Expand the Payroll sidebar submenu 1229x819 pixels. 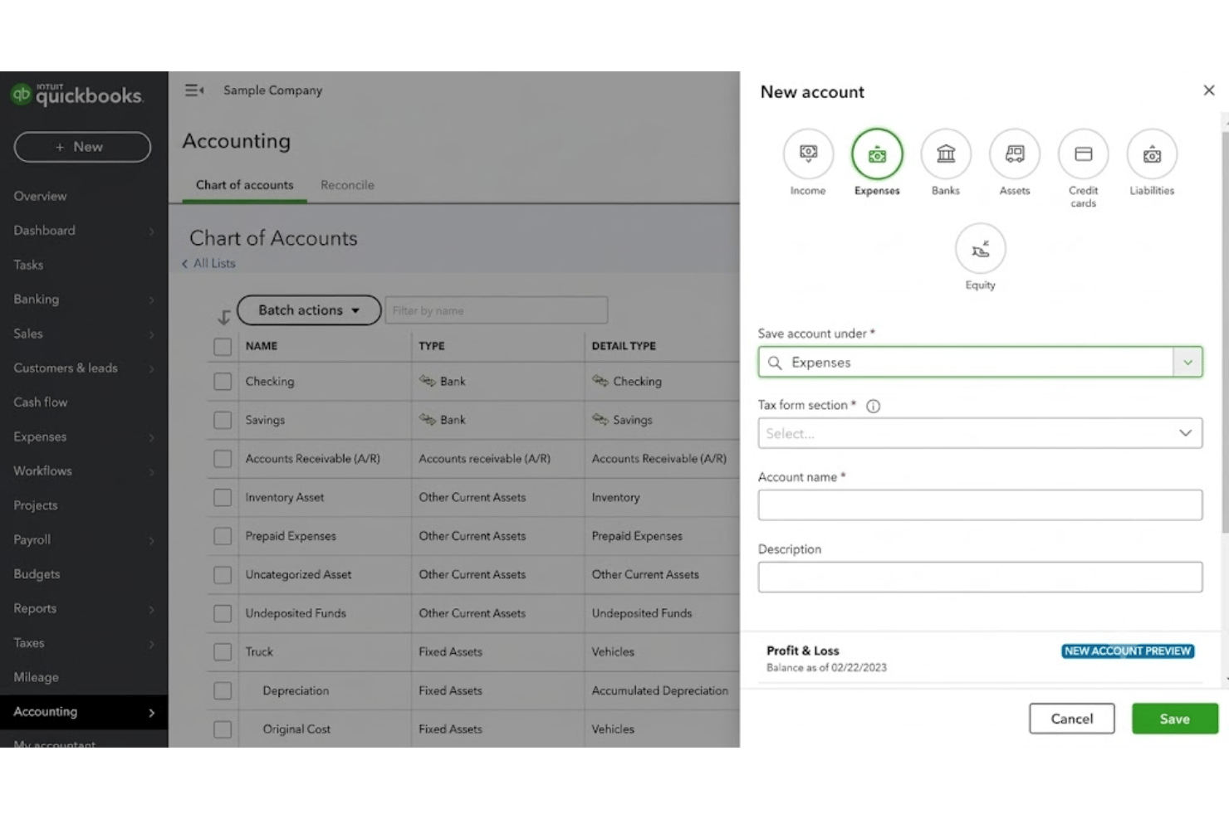point(152,540)
